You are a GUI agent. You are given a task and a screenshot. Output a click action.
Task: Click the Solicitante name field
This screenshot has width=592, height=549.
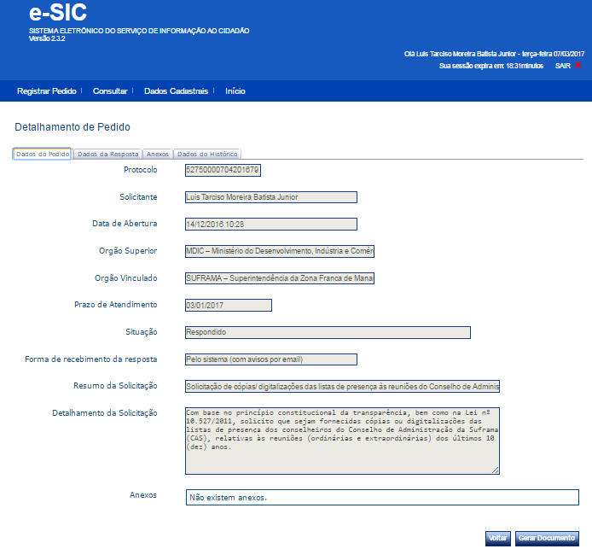pyautogui.click(x=271, y=197)
